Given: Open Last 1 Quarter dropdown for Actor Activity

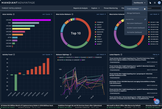Looking at the screenshot, I should [47, 14].
